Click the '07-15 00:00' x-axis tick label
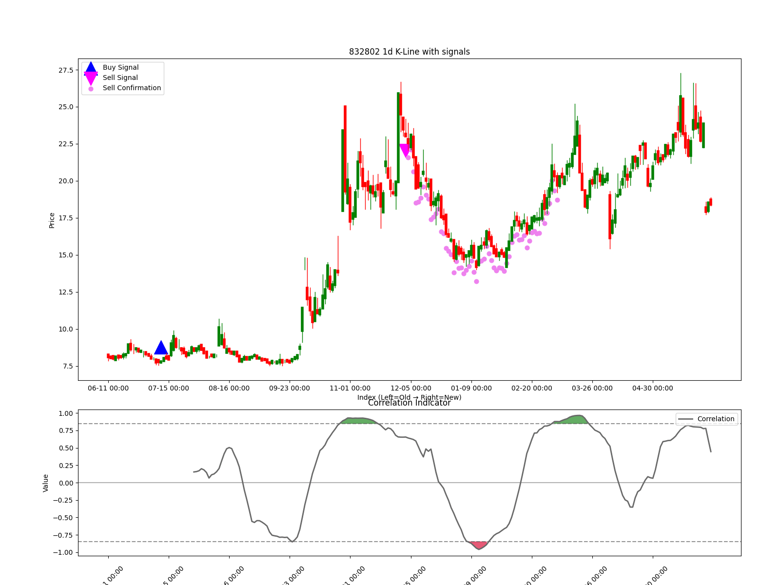Screen dimensions: 780x585 click(169, 389)
